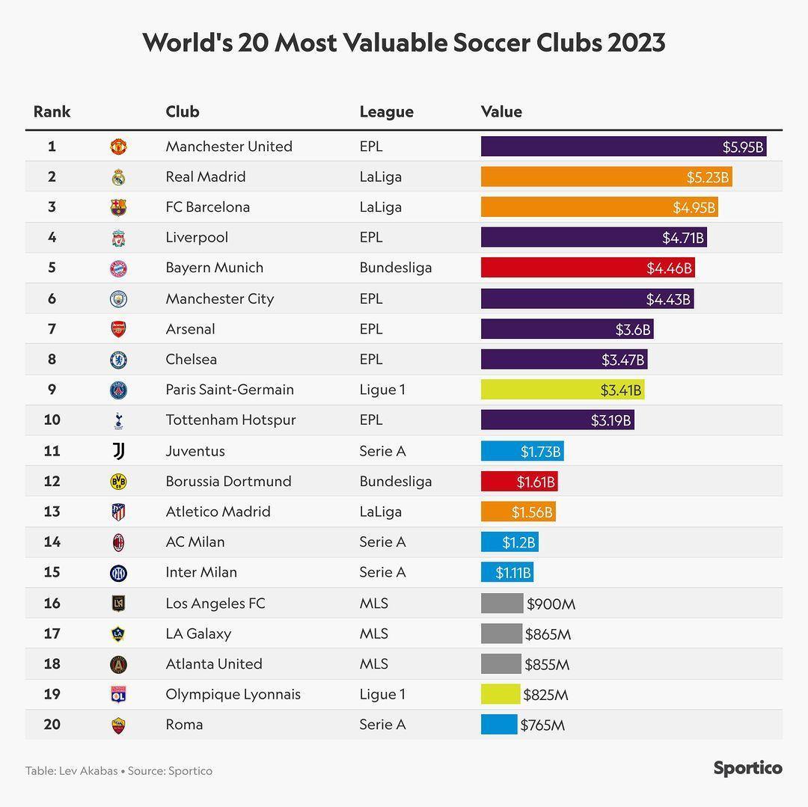Click the League column header
Image resolution: width=808 pixels, height=807 pixels.
point(387,112)
